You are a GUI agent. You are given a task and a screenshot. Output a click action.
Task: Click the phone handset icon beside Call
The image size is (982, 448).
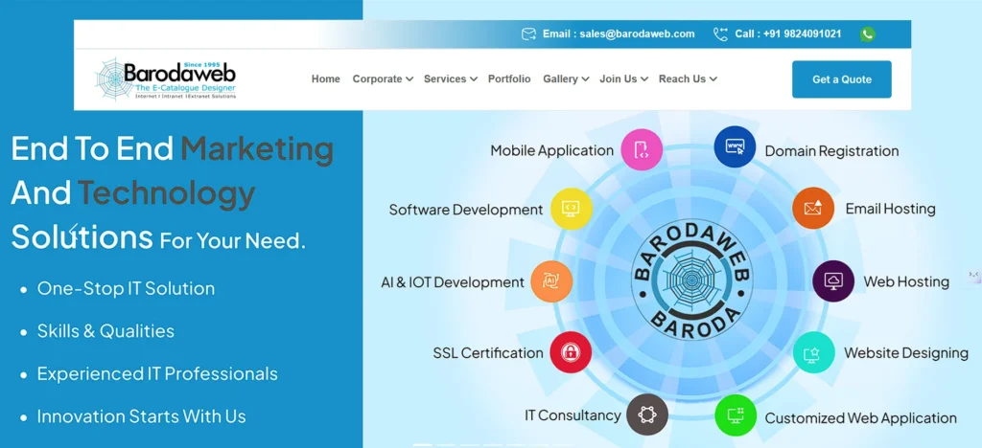720,34
